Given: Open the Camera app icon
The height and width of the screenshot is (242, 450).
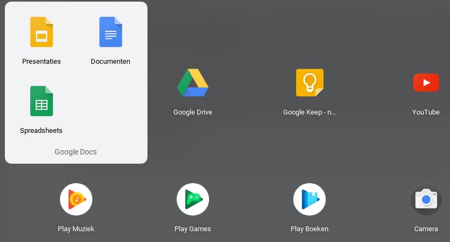Looking at the screenshot, I should tap(426, 199).
